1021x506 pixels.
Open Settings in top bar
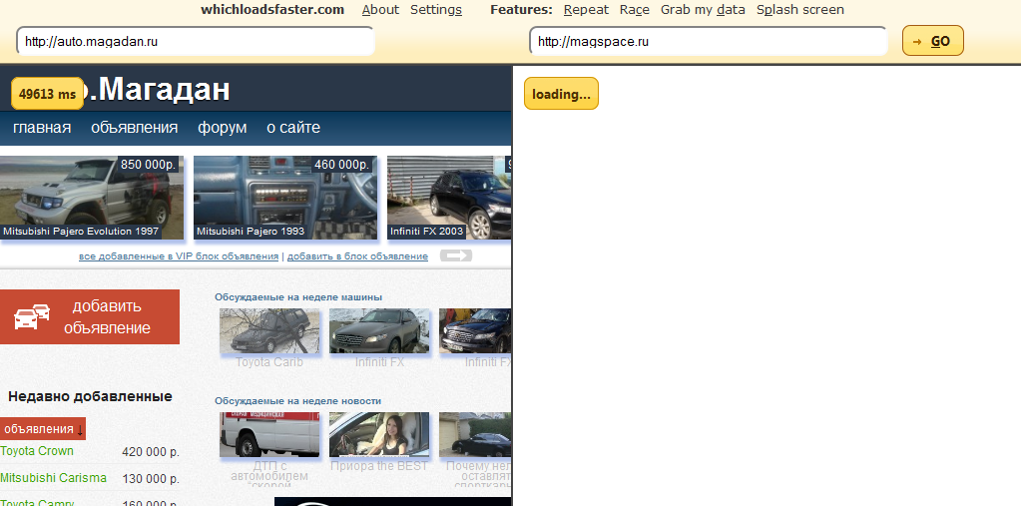tap(435, 10)
